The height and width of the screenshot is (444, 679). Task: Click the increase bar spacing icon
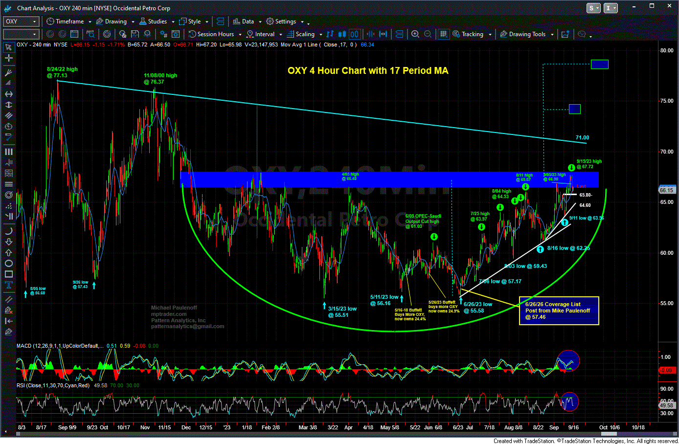(383, 34)
